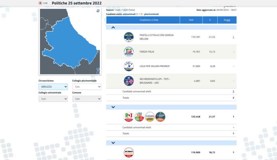This screenshot has width=277, height=160.
Task: Open the plurinominali elected candidates link
Action: [x=151, y=14]
